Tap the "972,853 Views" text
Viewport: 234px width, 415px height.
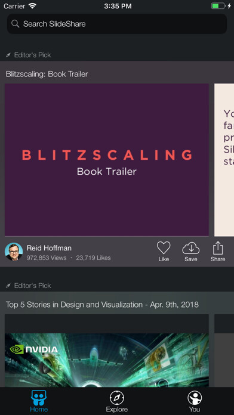47,258
